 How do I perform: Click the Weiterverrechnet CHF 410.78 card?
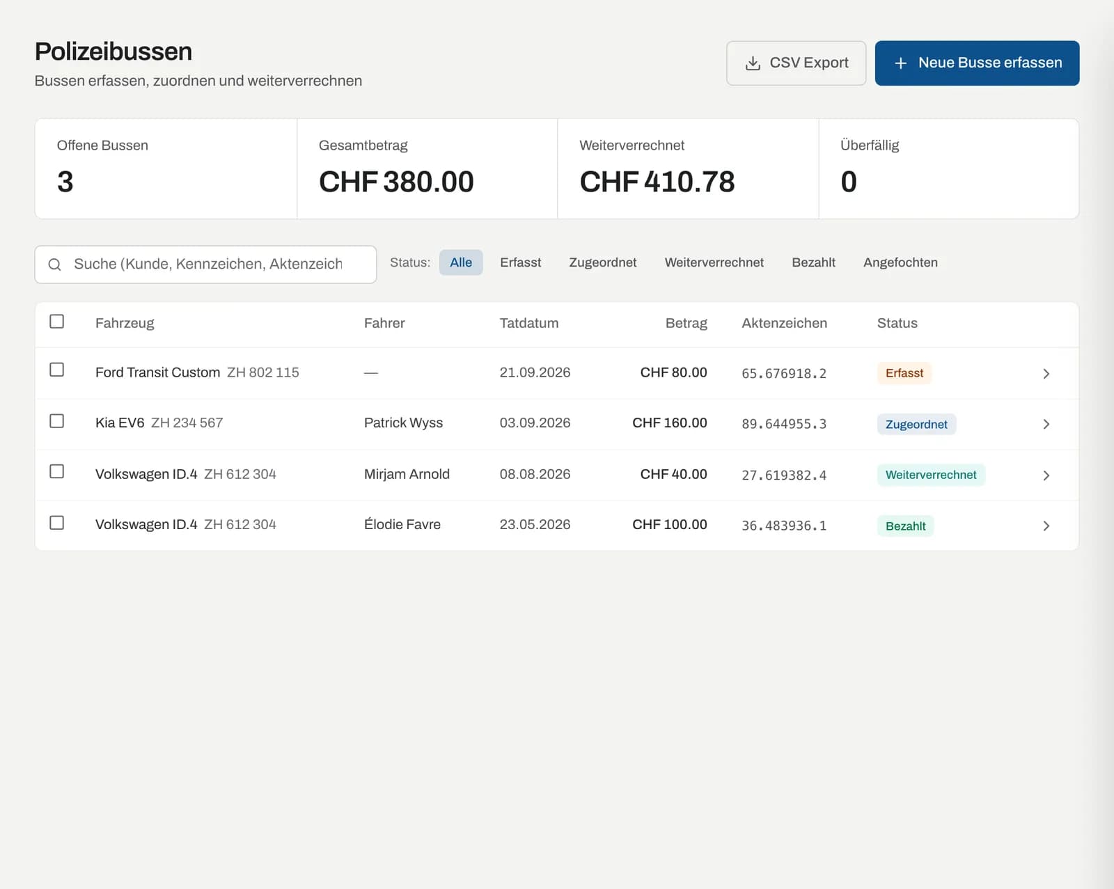click(x=688, y=168)
